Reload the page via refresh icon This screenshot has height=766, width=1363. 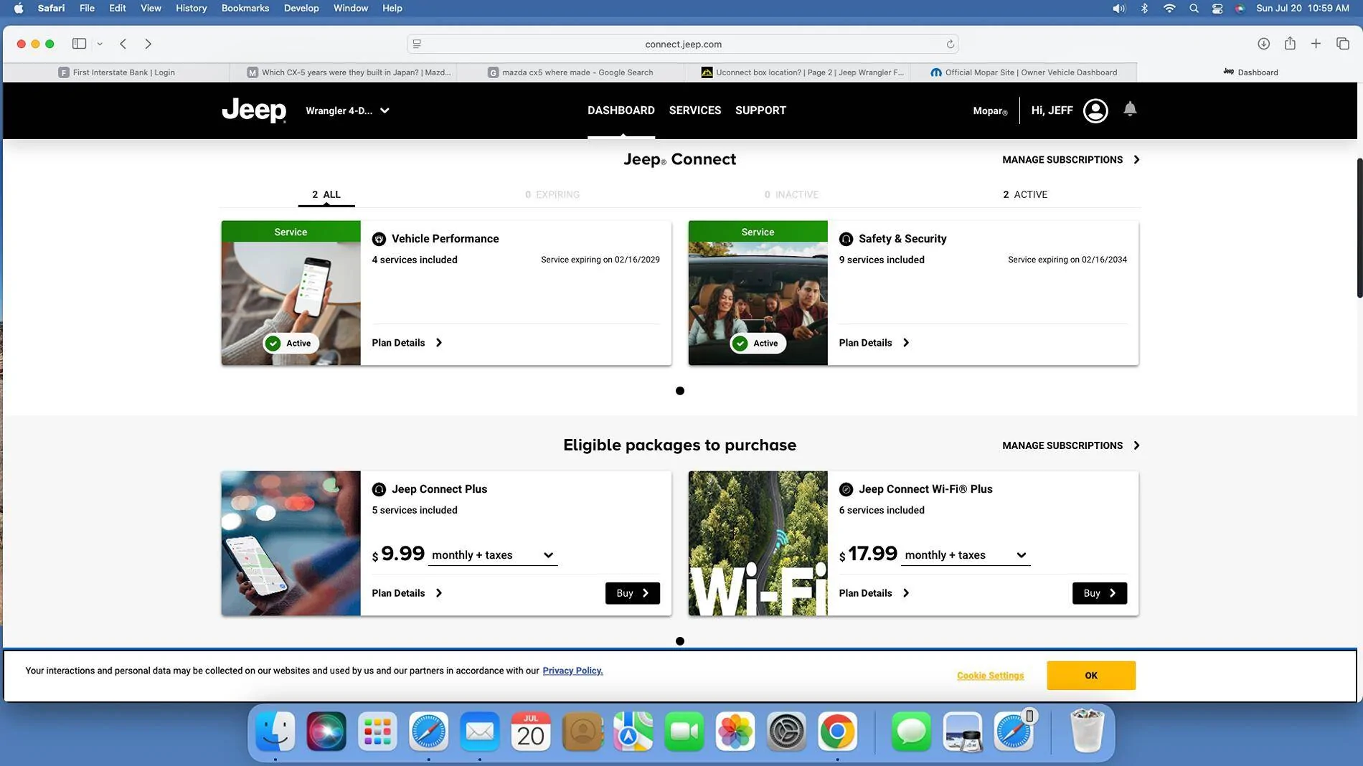click(950, 44)
